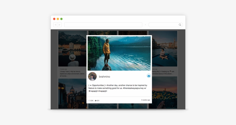Focus the browser search field
Screen dimensions: 236x125
(165, 25)
